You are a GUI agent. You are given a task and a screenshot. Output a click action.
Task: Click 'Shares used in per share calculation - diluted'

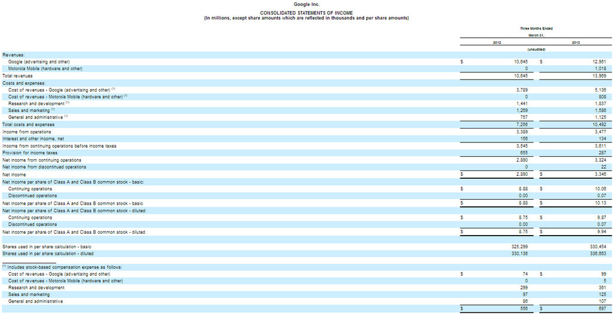coord(48,254)
